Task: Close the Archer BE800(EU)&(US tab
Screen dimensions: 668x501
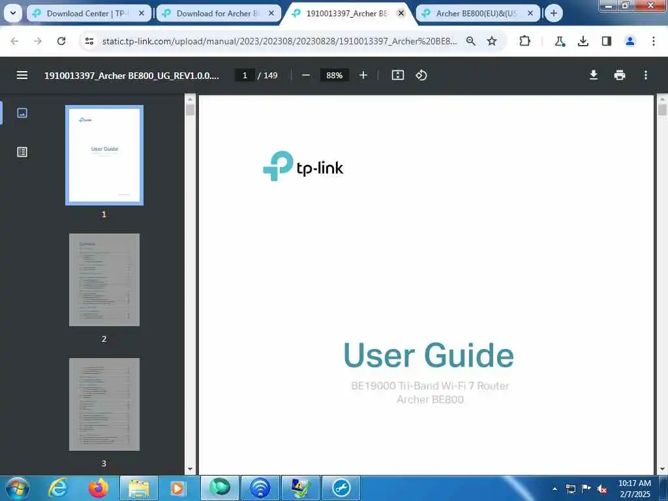Action: pyautogui.click(x=530, y=13)
